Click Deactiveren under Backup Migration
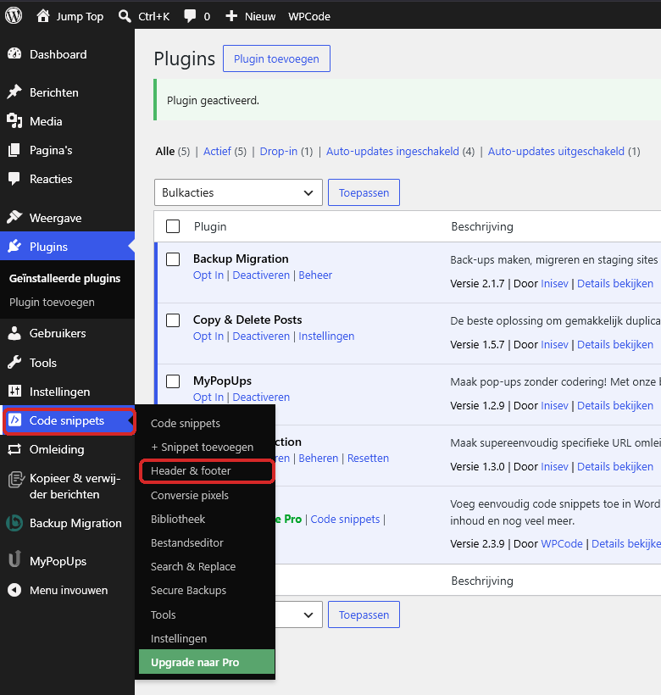The height and width of the screenshot is (695, 661). click(261, 275)
